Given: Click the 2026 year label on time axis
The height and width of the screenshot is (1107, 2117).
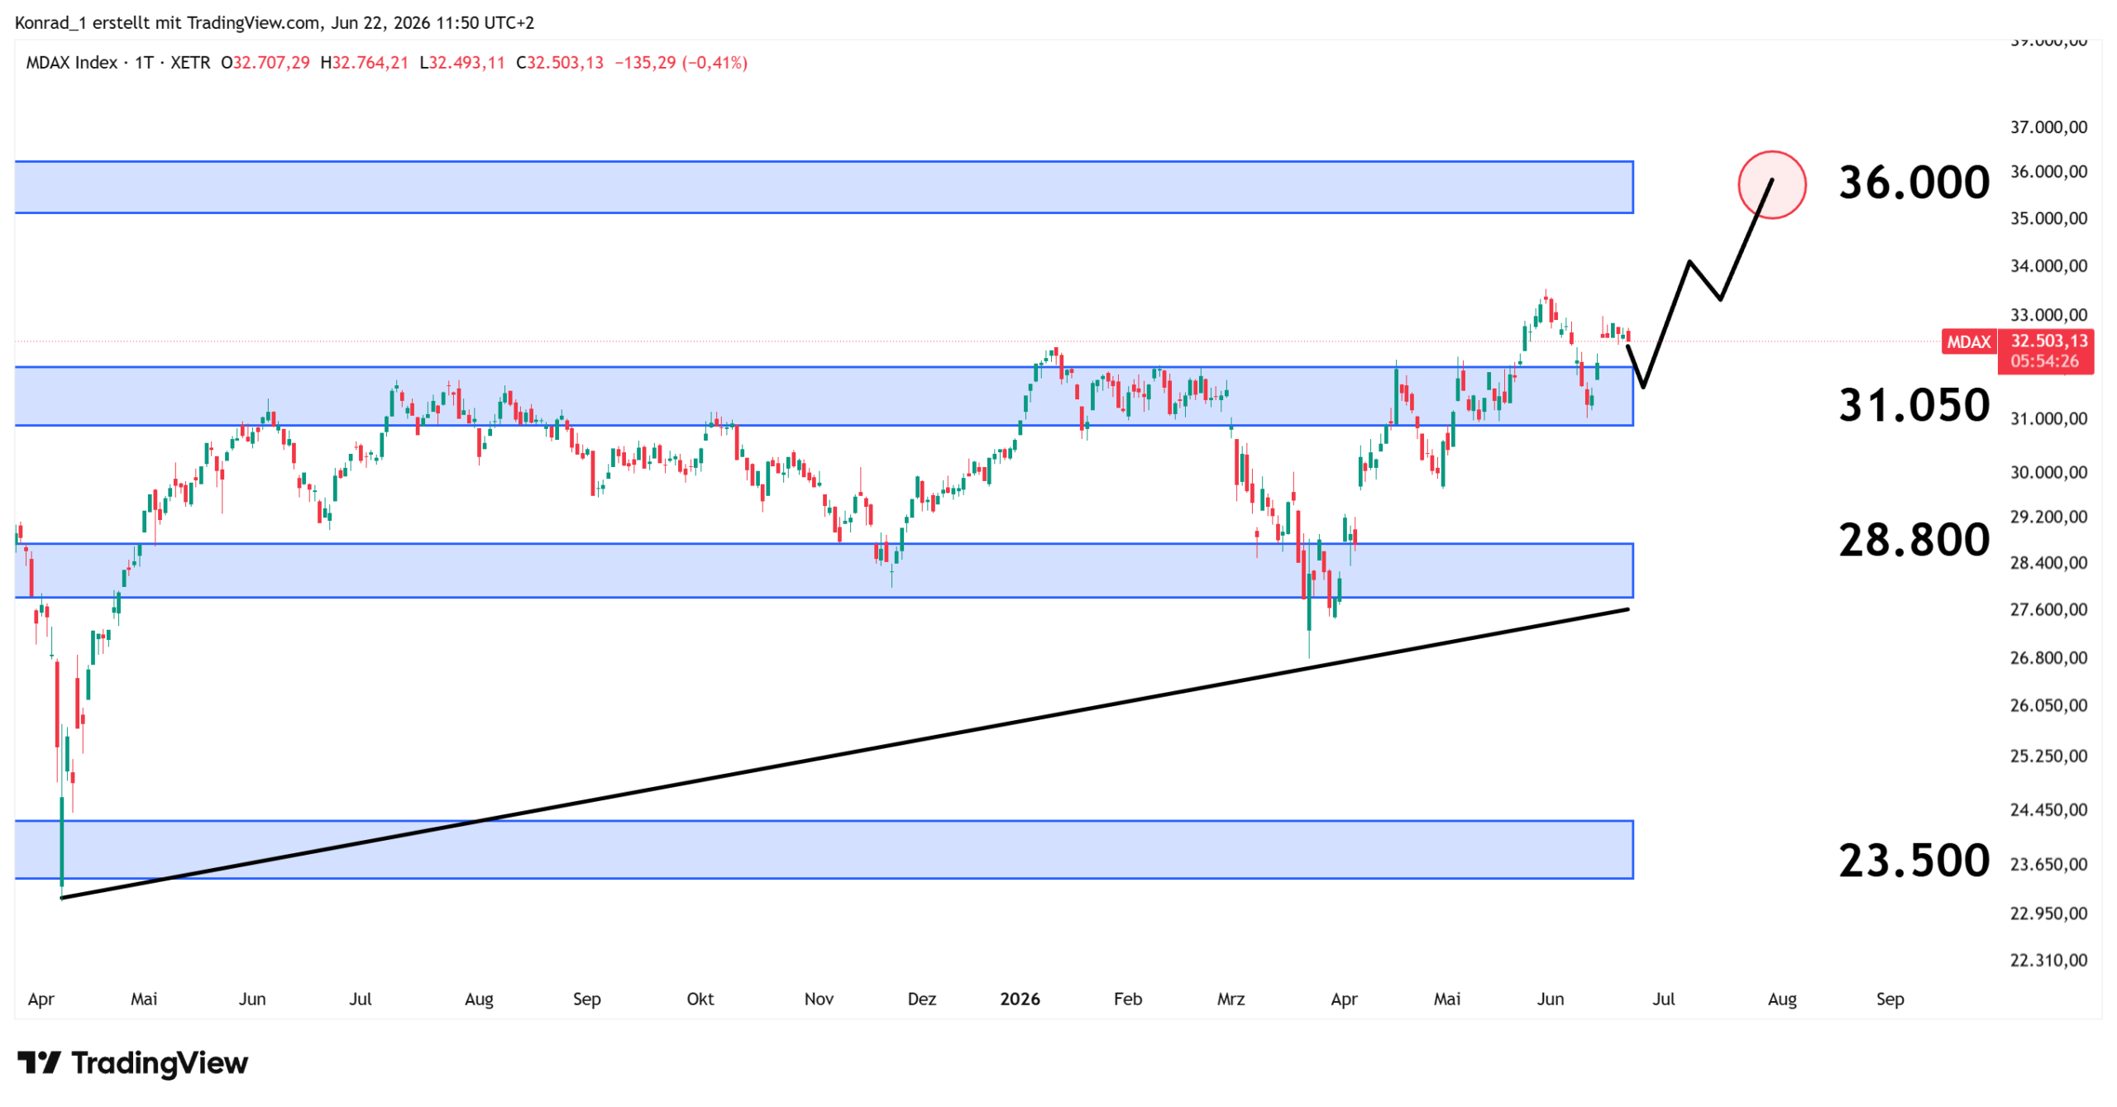Looking at the screenshot, I should [1020, 999].
